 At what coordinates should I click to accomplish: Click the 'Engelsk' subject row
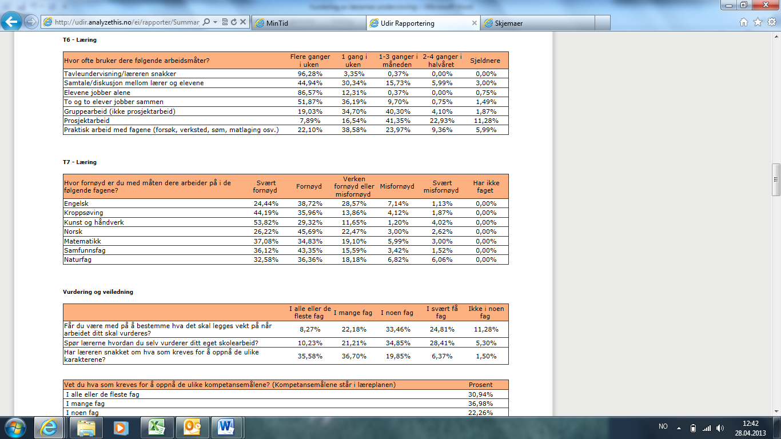pos(285,203)
